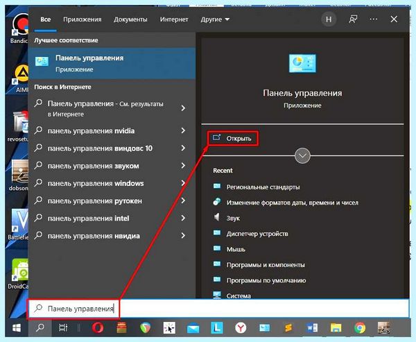Expand the arrow for панель управления intel

[183, 218]
